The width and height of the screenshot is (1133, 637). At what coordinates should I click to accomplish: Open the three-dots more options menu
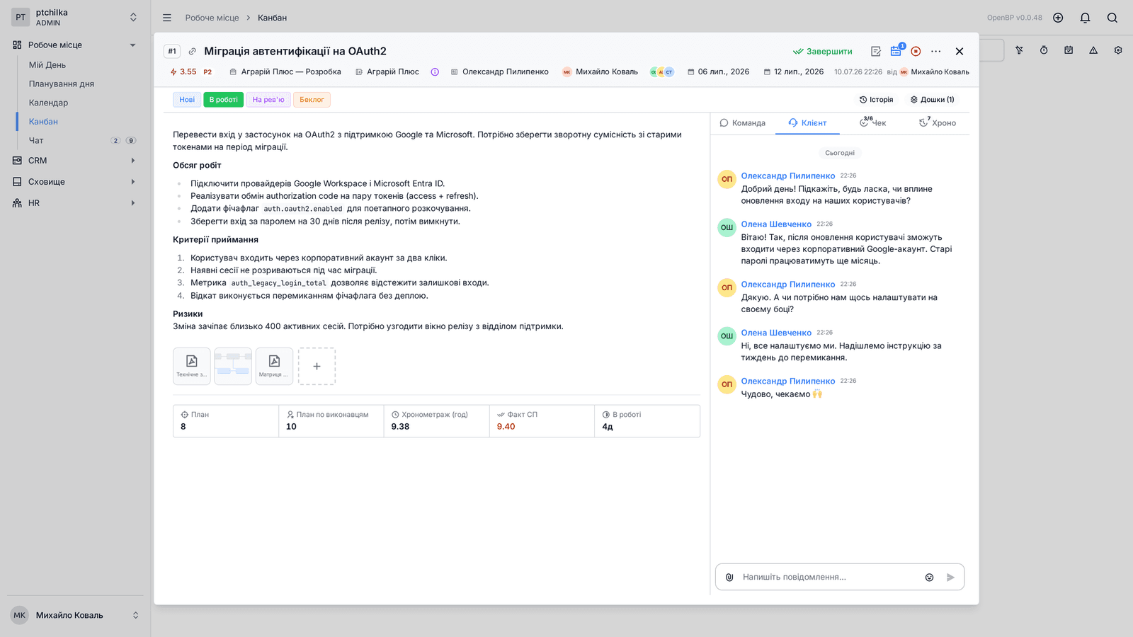coord(936,51)
